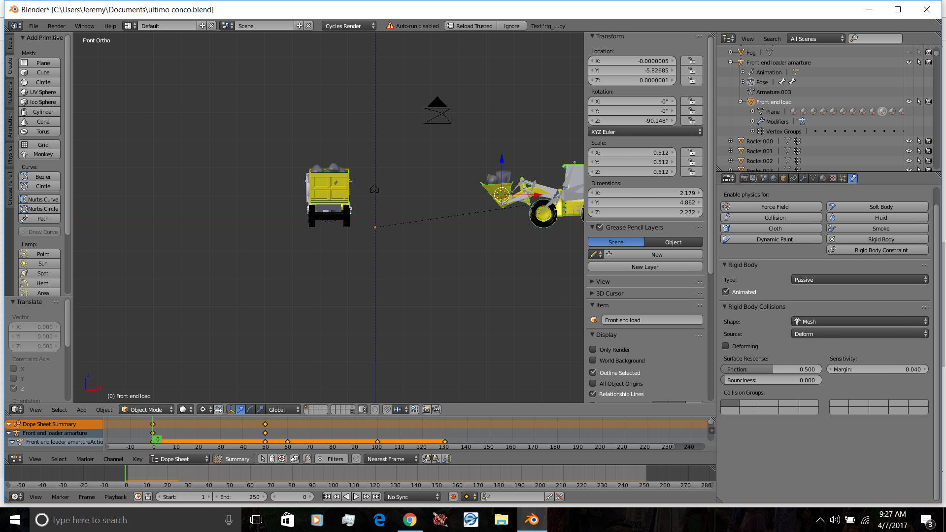Click the Front end load item name field
This screenshot has height=532, width=946.
[652, 320]
